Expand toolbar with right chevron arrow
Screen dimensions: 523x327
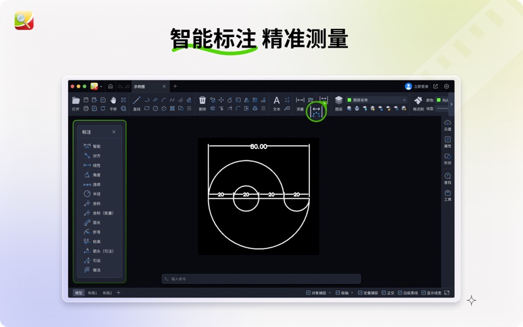[x=451, y=104]
